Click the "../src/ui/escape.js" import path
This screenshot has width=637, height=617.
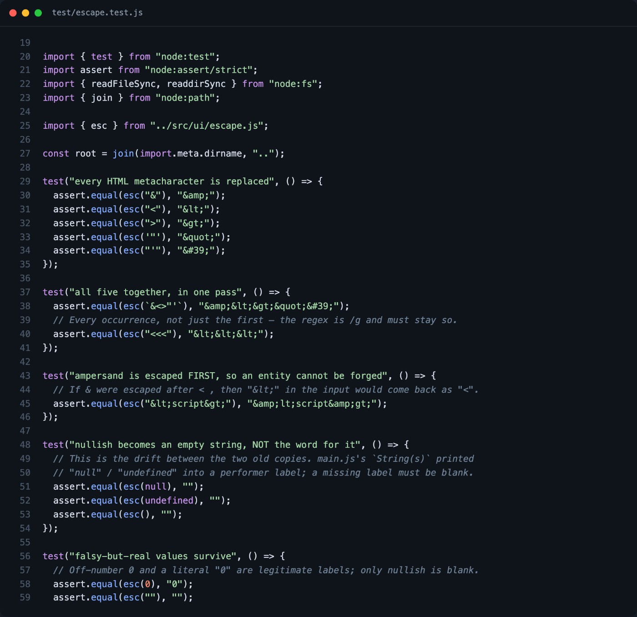pos(207,126)
